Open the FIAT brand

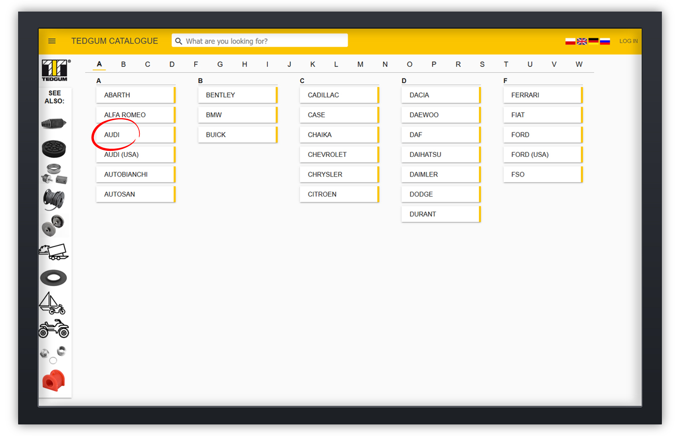click(x=543, y=115)
